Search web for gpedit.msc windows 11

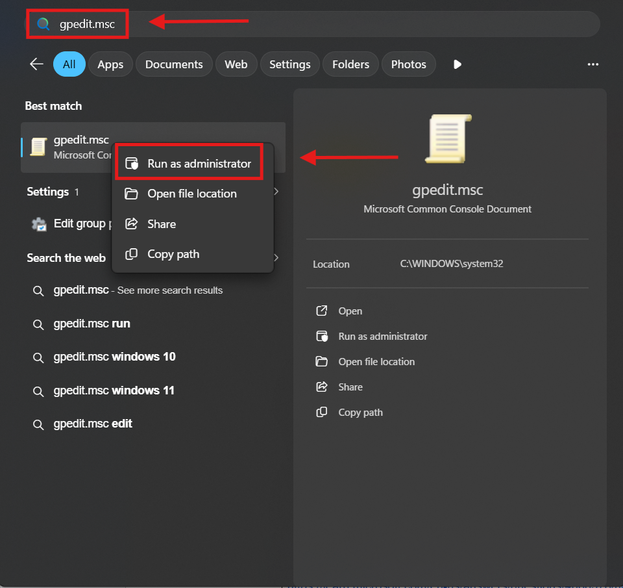pos(153,390)
